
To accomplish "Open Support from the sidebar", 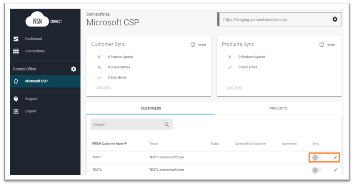I will (x=31, y=99).
